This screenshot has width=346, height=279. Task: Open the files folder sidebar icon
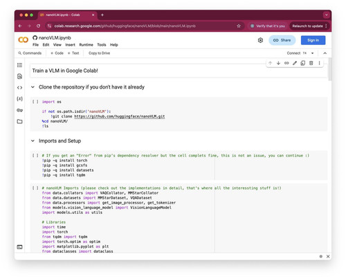pyautogui.click(x=19, y=121)
